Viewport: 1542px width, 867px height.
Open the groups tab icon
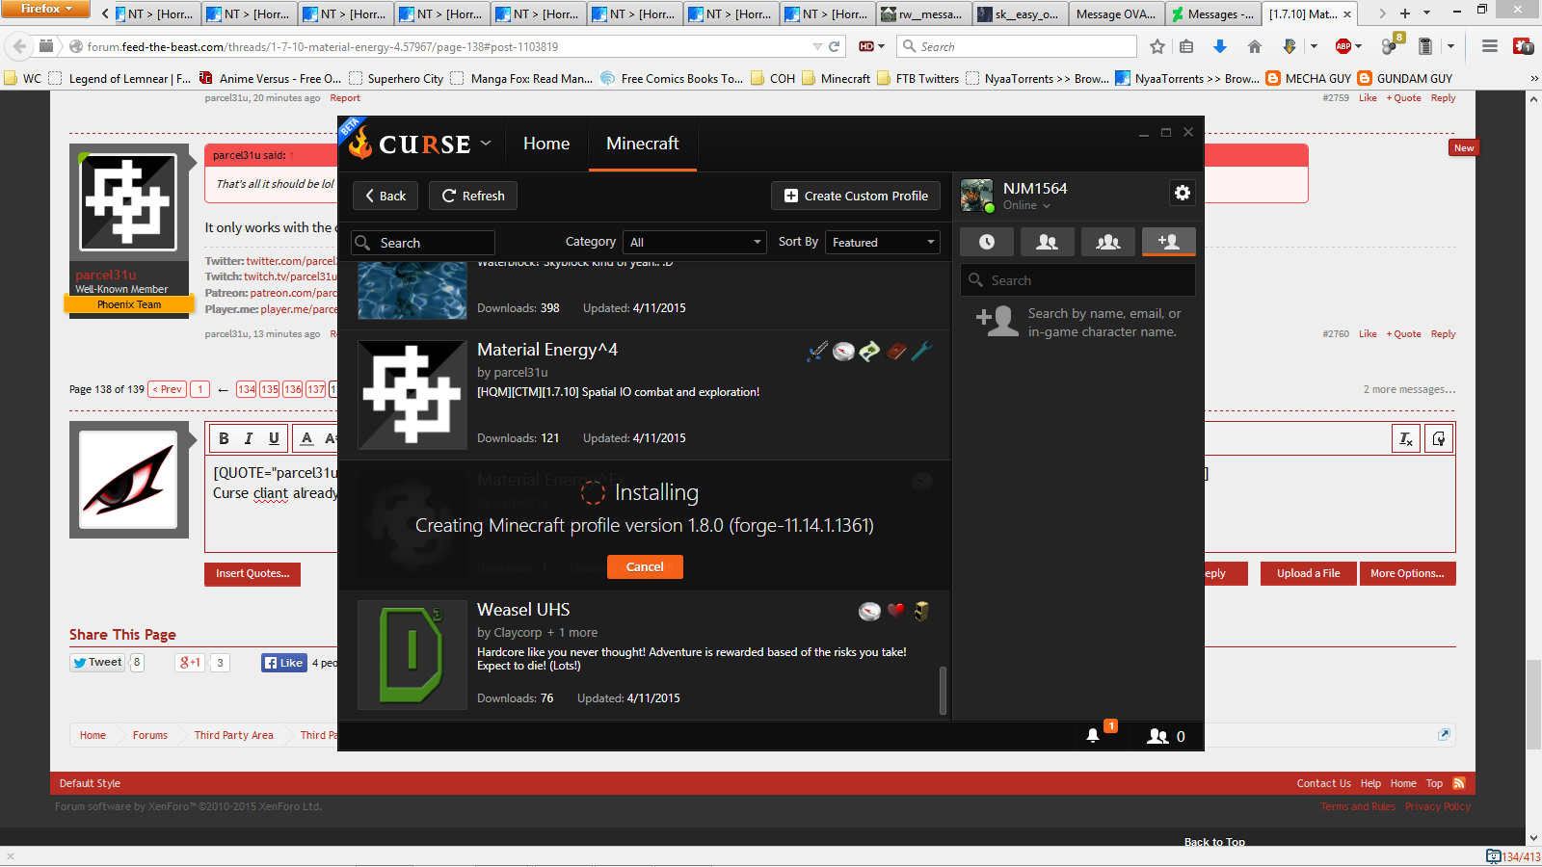coord(1107,242)
